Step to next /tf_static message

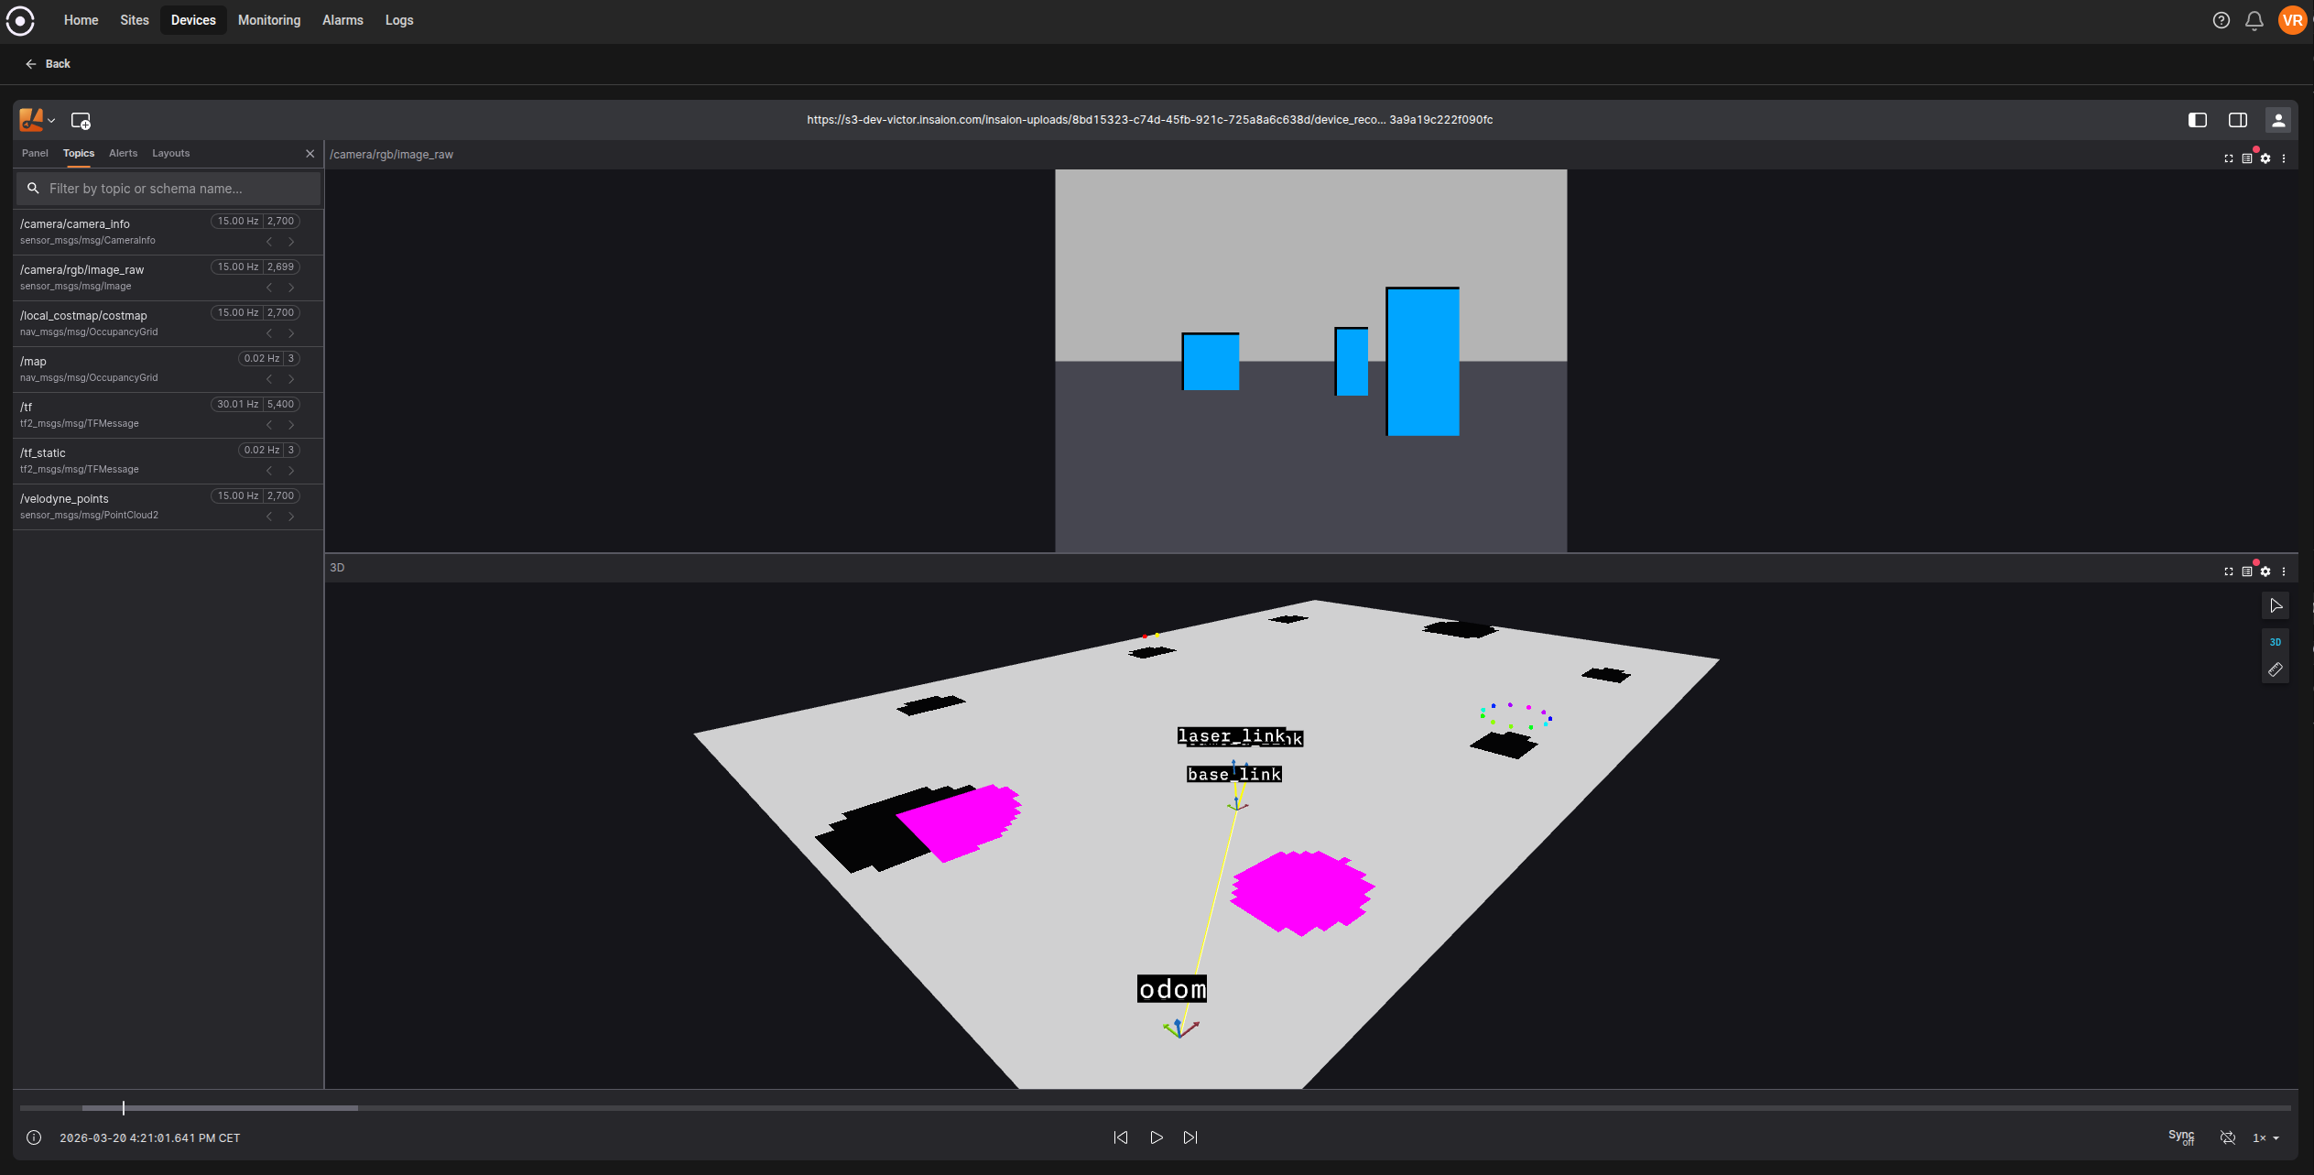click(291, 471)
